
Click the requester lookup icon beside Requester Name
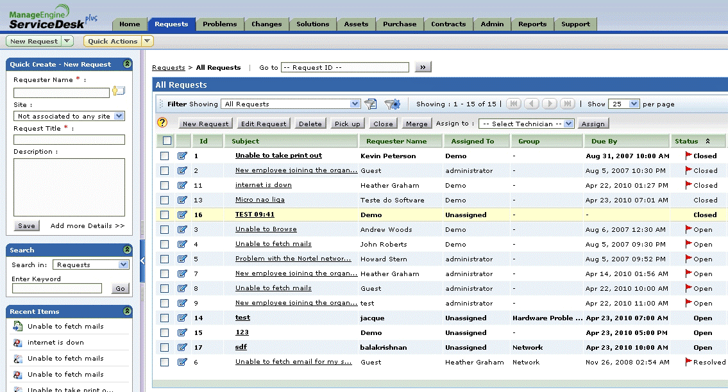(x=119, y=91)
